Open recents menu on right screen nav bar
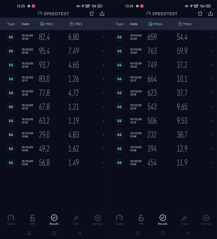 (x=138, y=233)
